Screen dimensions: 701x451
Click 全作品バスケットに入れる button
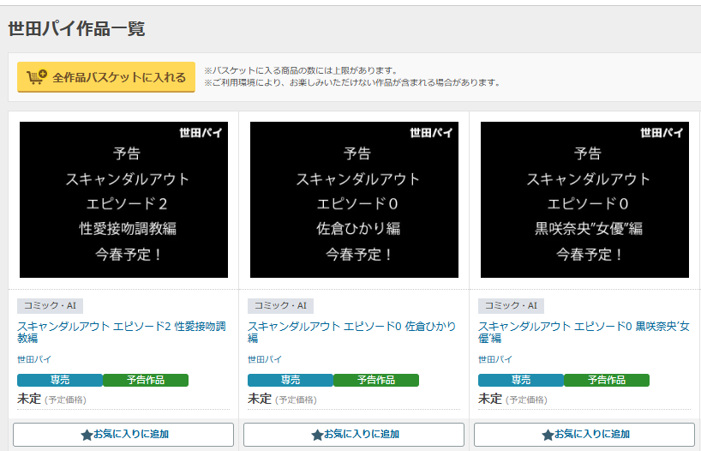[x=106, y=77]
